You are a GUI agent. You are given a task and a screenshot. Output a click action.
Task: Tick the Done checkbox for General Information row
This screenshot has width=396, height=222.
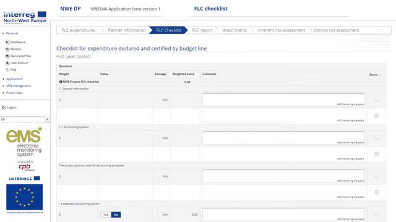(376, 99)
